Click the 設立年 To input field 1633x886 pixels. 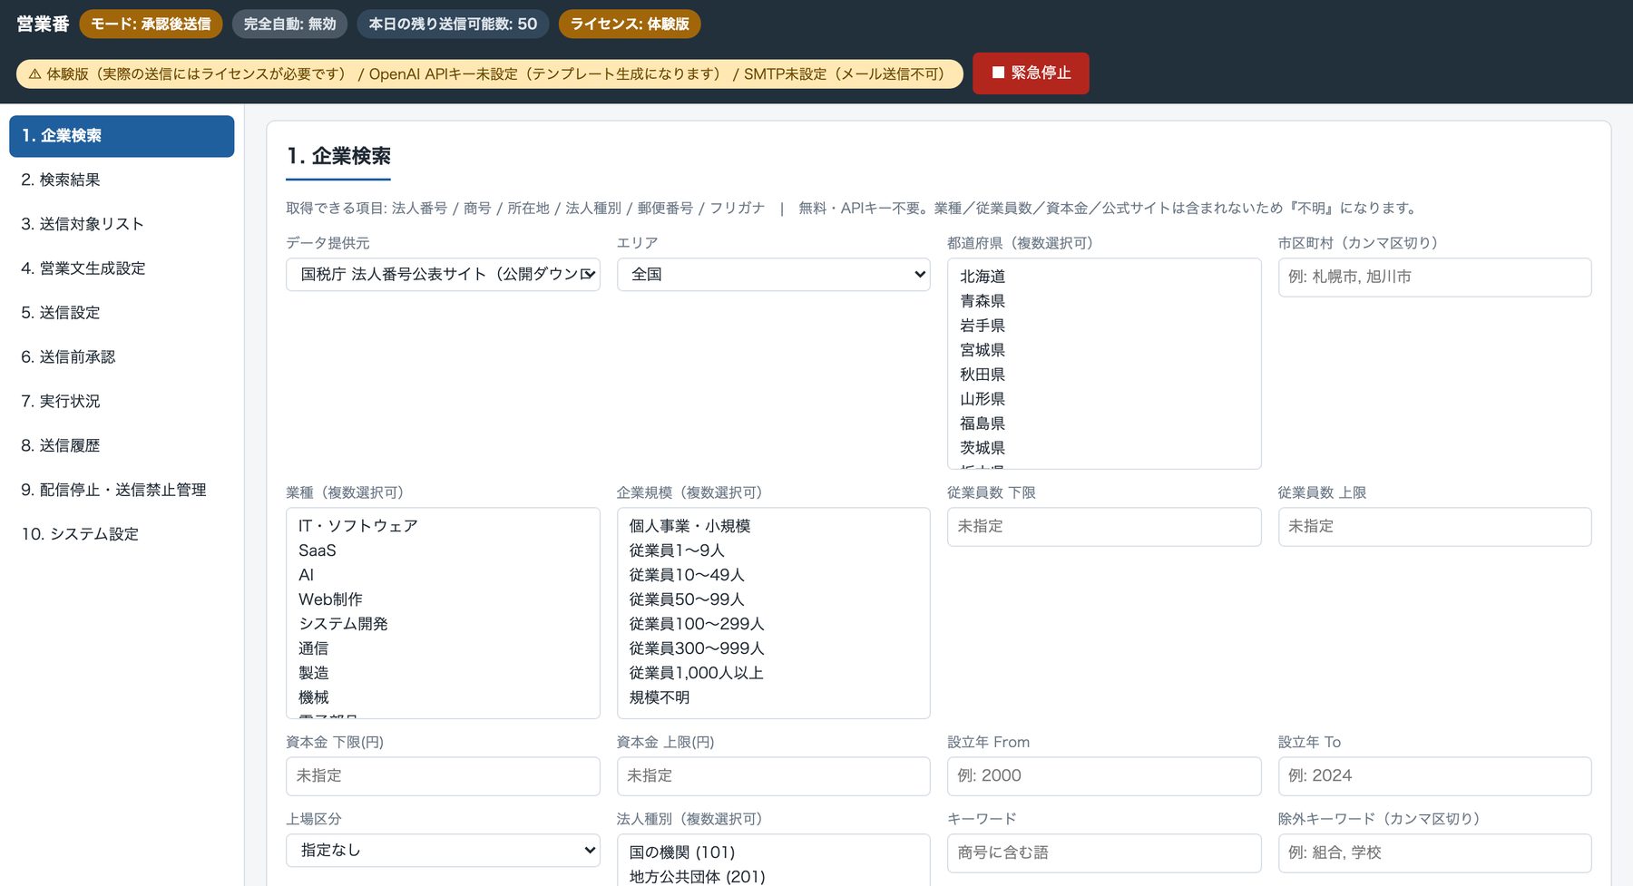coord(1434,776)
